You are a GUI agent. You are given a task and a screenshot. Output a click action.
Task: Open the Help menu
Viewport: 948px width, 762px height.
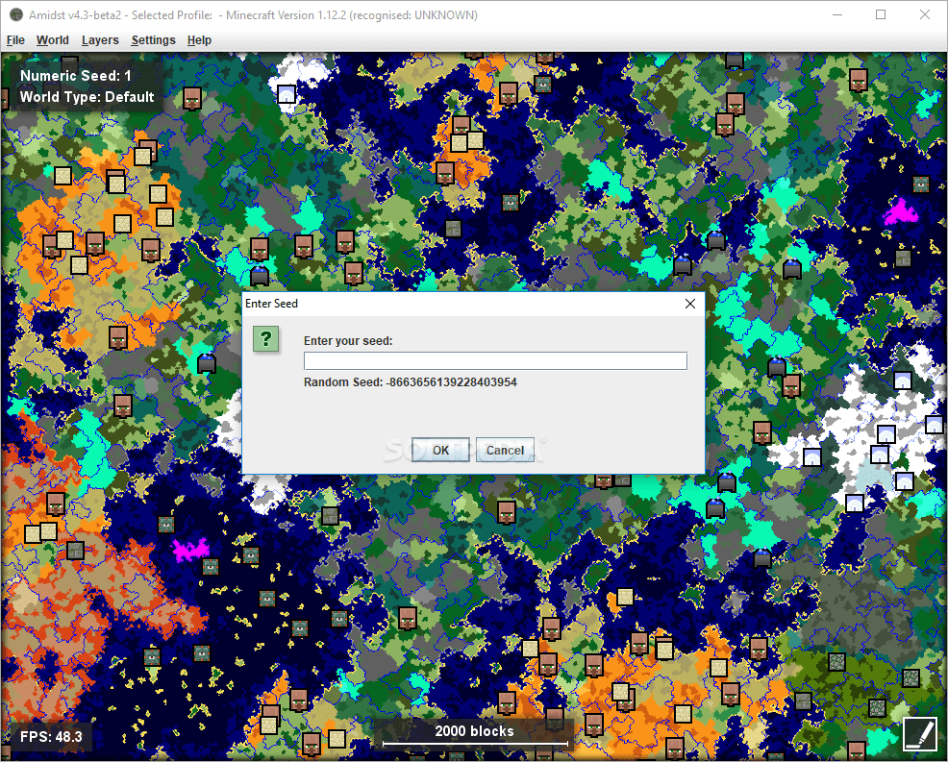click(x=199, y=40)
